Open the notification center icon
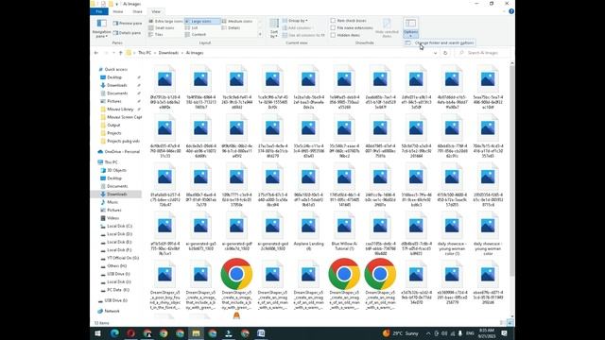605x340 pixels. click(504, 333)
